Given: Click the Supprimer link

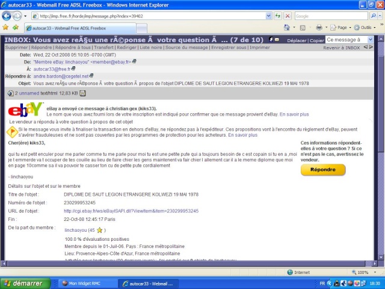Looking at the screenshot, I should (x=16, y=48).
